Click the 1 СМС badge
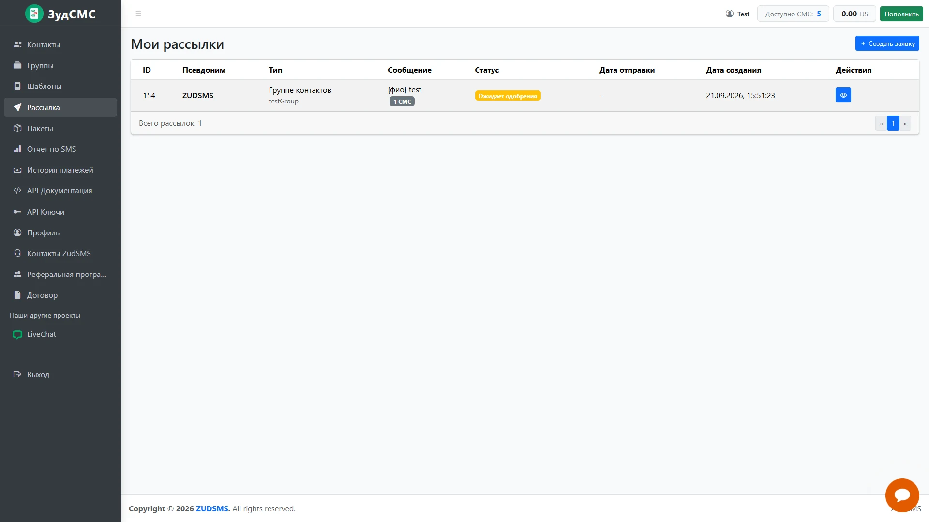 pos(402,101)
